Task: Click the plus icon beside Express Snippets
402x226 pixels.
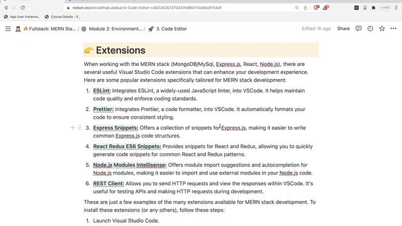Action: pos(73,127)
